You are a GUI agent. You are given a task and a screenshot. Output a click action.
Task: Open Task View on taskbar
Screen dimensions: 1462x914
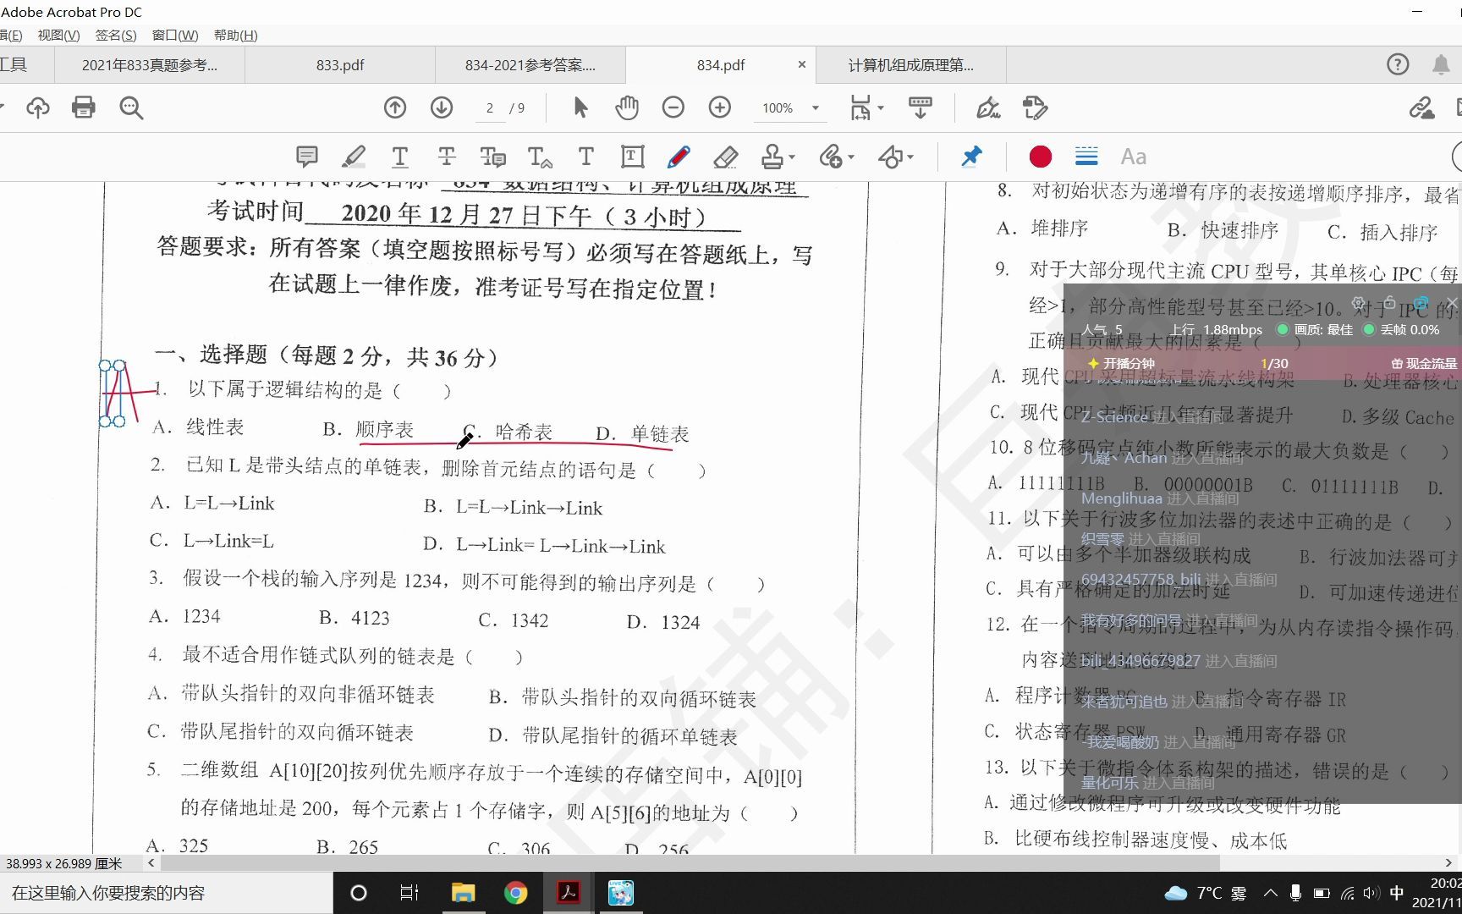[409, 893]
